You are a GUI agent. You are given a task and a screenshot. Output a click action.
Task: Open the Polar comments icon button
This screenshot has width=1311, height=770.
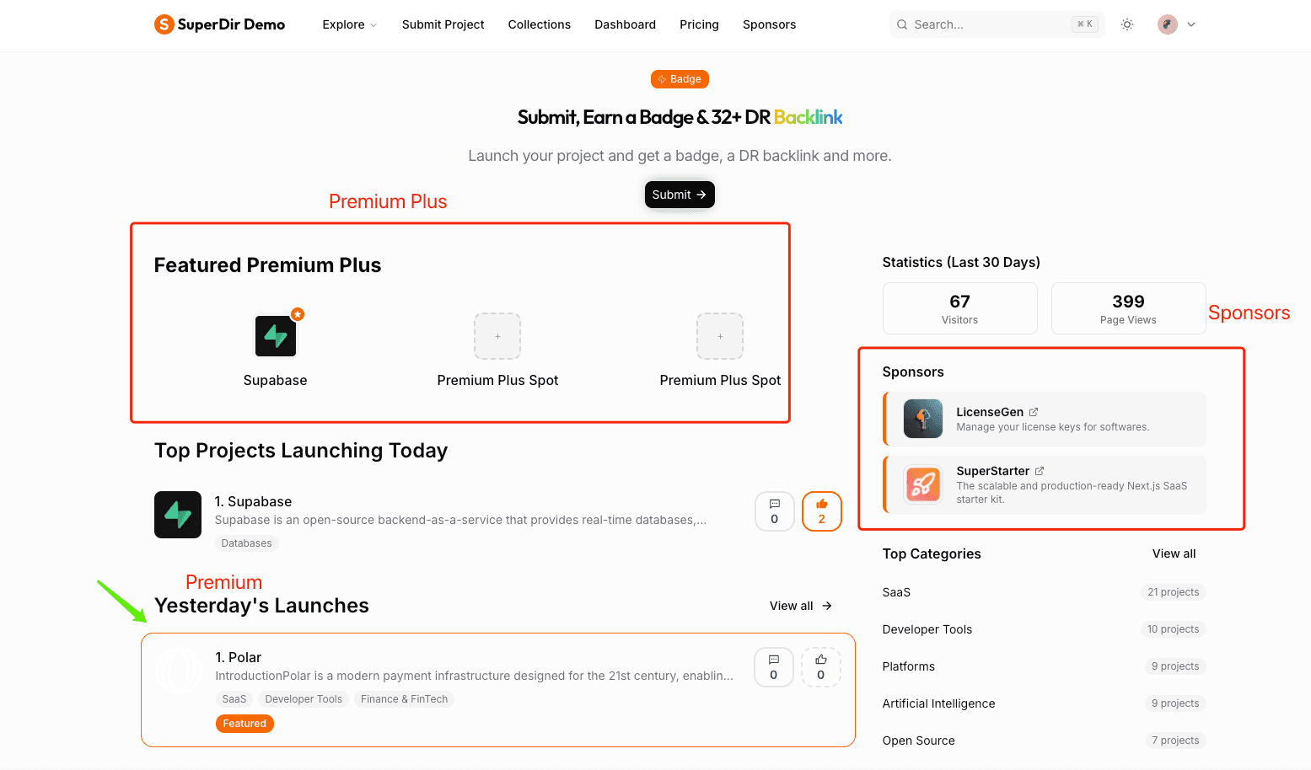click(x=774, y=667)
